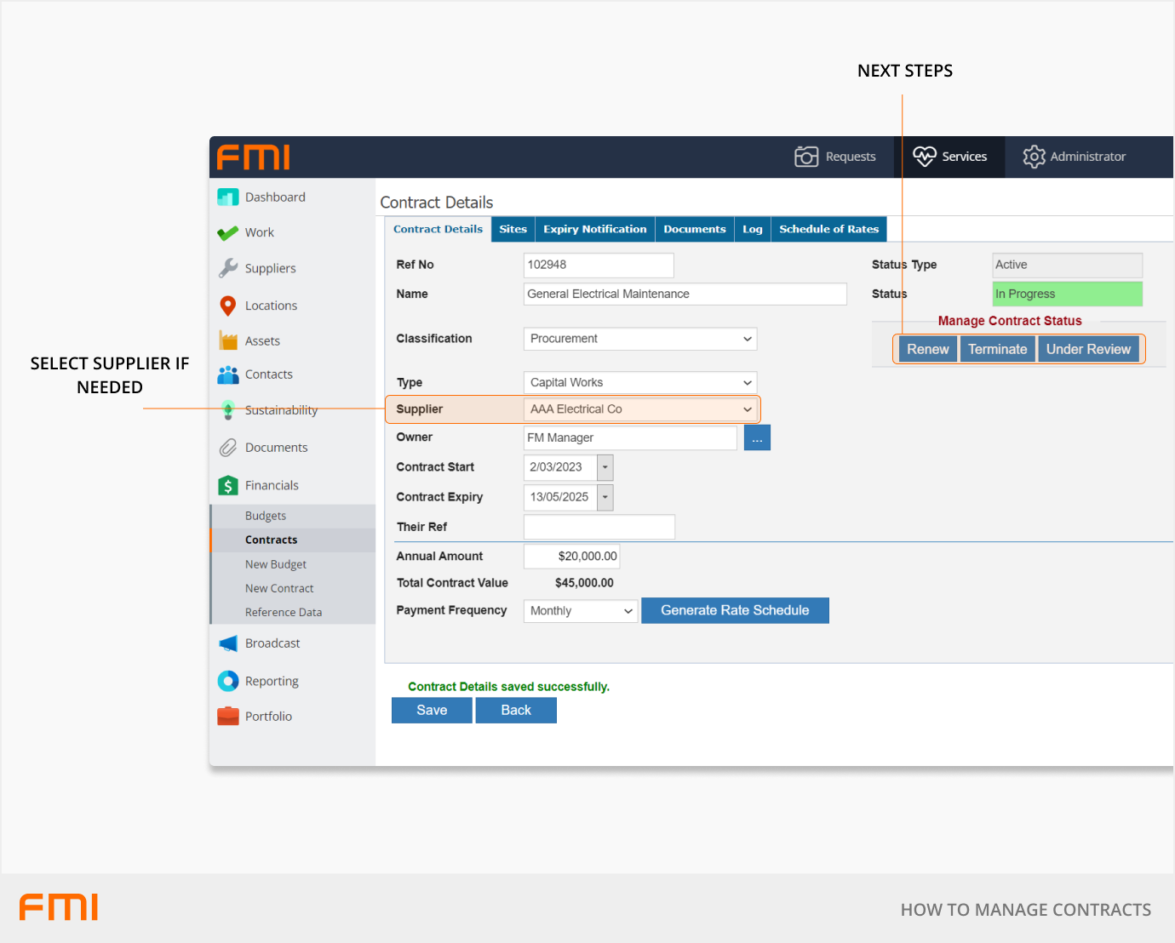Click the Renew contract button

[927, 349]
